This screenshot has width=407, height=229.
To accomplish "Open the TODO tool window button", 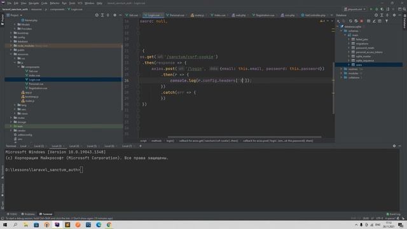I will pos(11,214).
